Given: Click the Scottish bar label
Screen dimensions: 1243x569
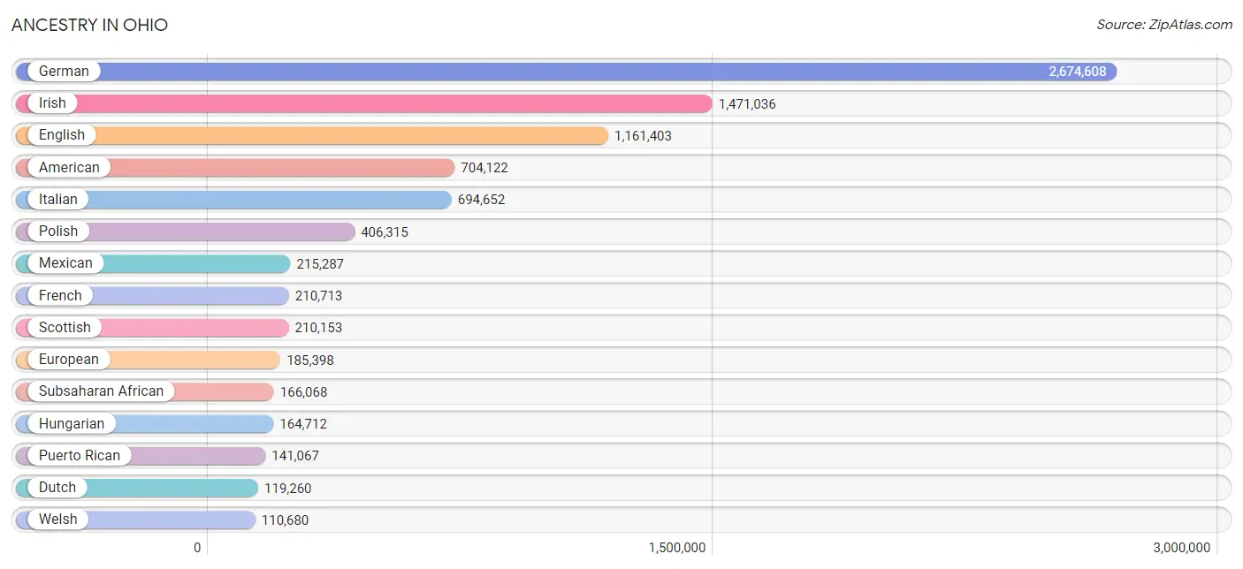Looking at the screenshot, I should [65, 328].
